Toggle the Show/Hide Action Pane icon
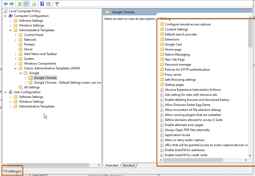This screenshot has height=176, width=255. [x=48, y=4]
